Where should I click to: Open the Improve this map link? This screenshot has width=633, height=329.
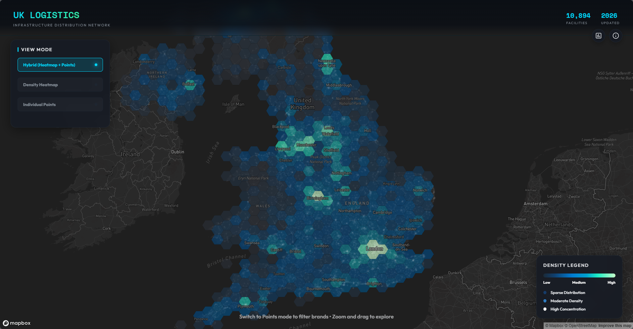pos(614,326)
